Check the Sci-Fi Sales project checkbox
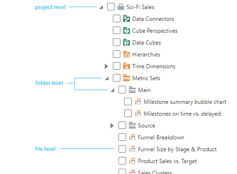 pos(111,7)
